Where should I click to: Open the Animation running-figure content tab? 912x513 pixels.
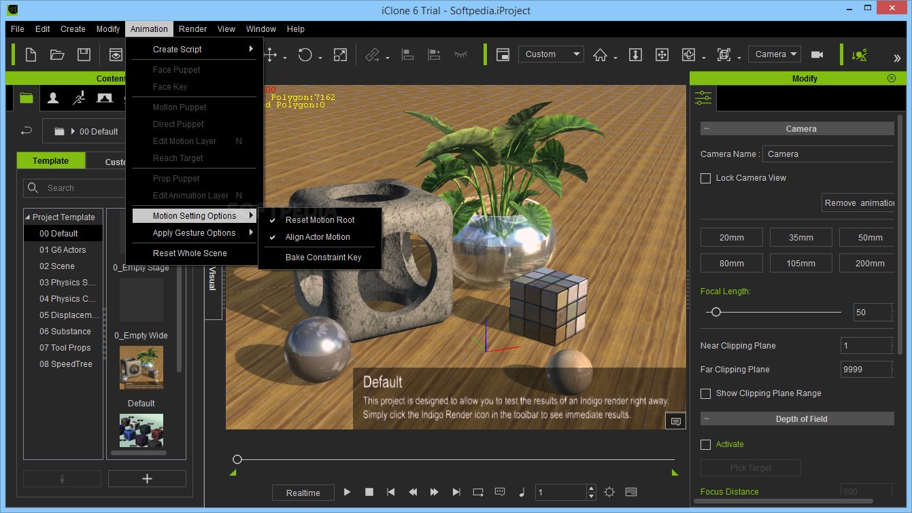[78, 98]
